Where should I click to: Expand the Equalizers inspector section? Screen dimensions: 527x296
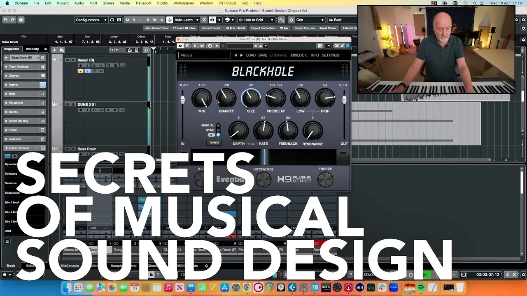click(x=7, y=103)
